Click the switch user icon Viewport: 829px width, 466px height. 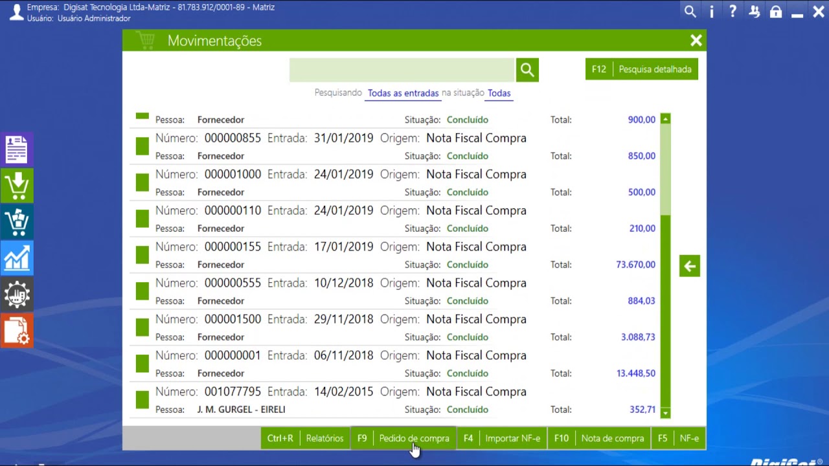pos(754,12)
